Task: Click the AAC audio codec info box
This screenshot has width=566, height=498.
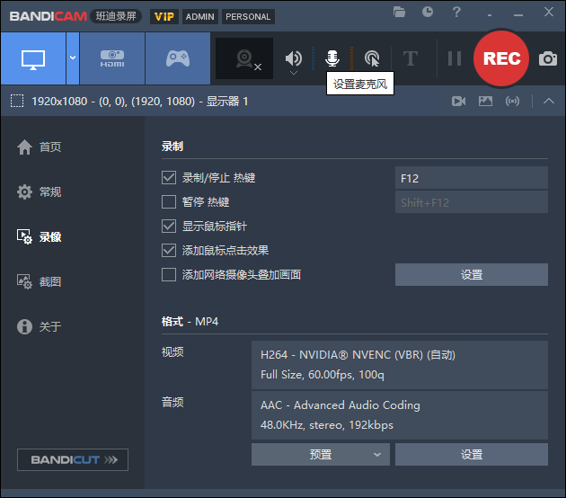Action: coord(400,415)
